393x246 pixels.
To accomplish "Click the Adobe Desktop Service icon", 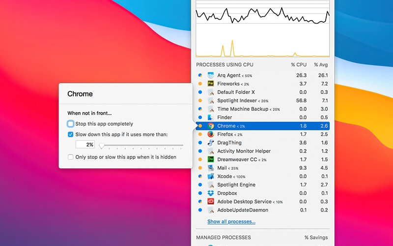I will pos(211,202).
